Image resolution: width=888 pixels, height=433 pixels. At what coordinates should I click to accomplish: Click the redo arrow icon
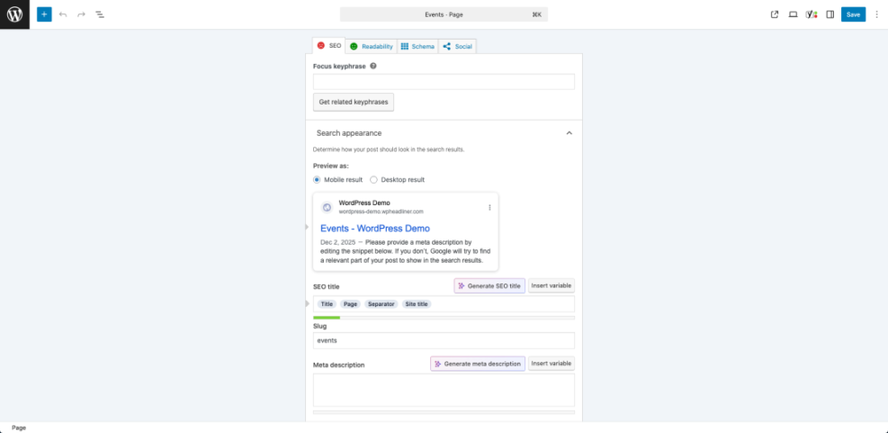81,14
